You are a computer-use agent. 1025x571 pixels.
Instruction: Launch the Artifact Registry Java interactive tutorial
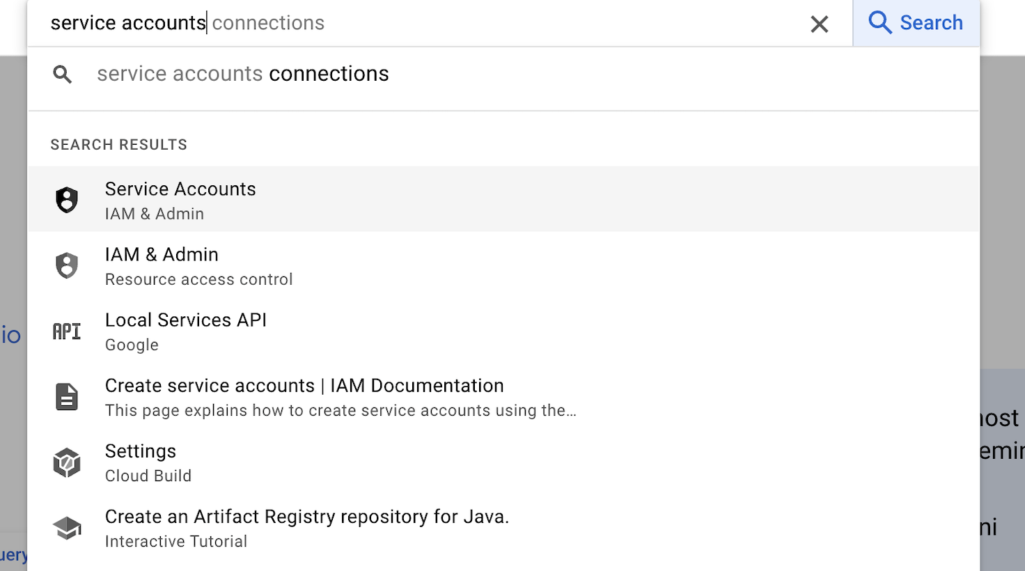click(306, 517)
